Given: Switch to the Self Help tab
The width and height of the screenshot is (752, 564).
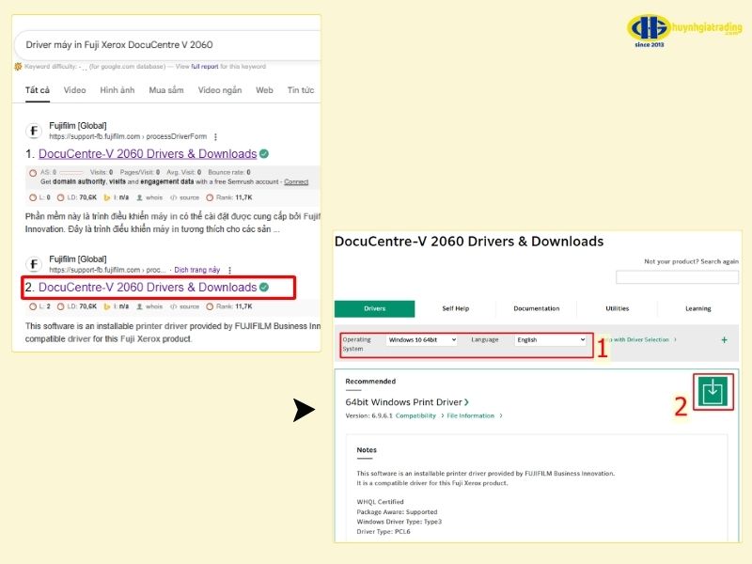Looking at the screenshot, I should click(x=455, y=308).
